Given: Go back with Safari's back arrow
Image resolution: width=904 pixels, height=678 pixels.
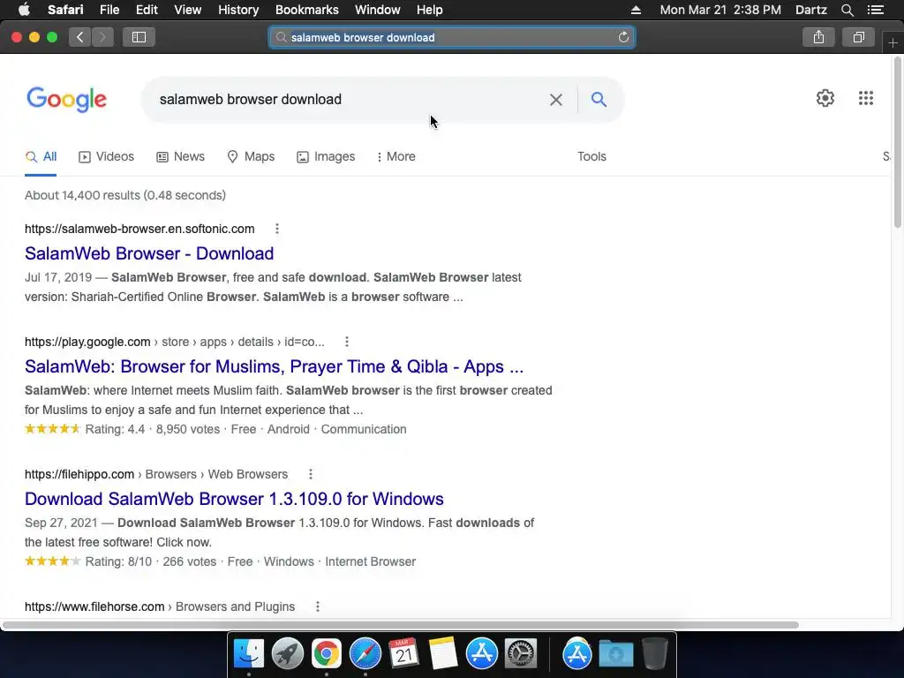Looking at the screenshot, I should (80, 37).
